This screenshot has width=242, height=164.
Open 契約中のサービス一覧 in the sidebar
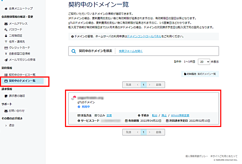22,75
